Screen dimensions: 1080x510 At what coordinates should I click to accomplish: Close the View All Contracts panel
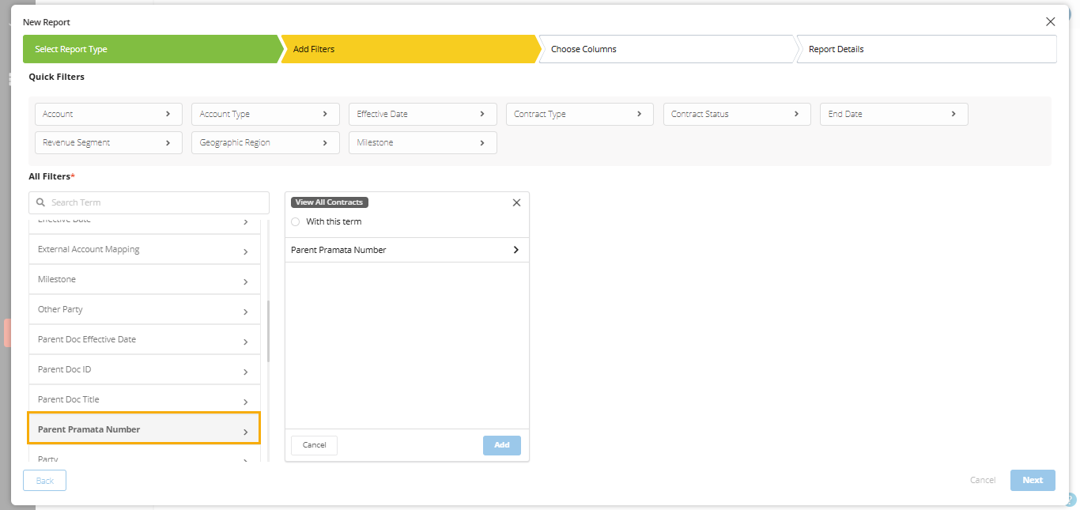click(516, 202)
